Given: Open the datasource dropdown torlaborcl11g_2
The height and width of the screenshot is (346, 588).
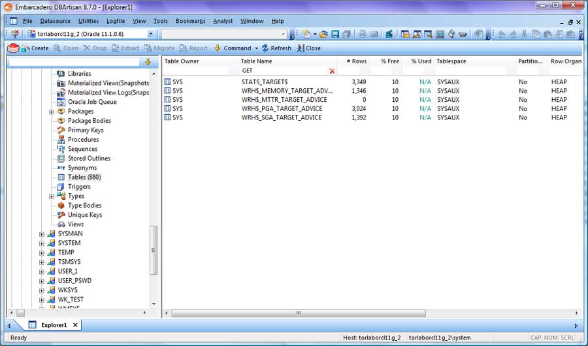Looking at the screenshot, I should 150,34.
